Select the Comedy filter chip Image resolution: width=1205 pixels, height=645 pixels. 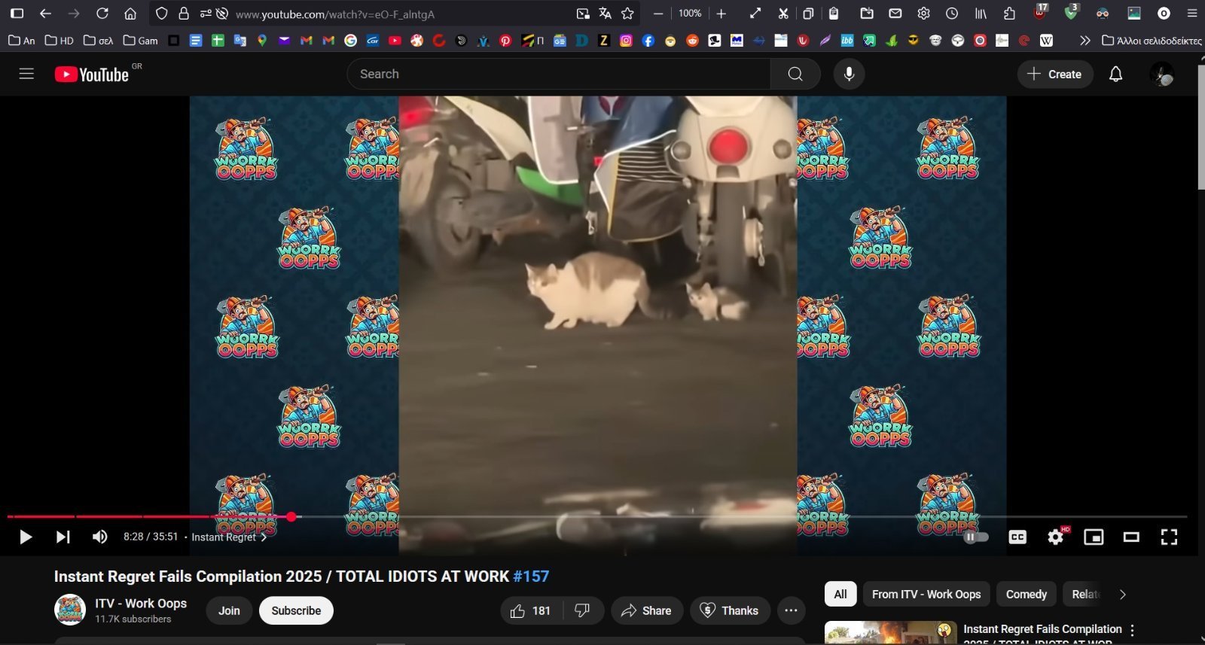point(1027,594)
